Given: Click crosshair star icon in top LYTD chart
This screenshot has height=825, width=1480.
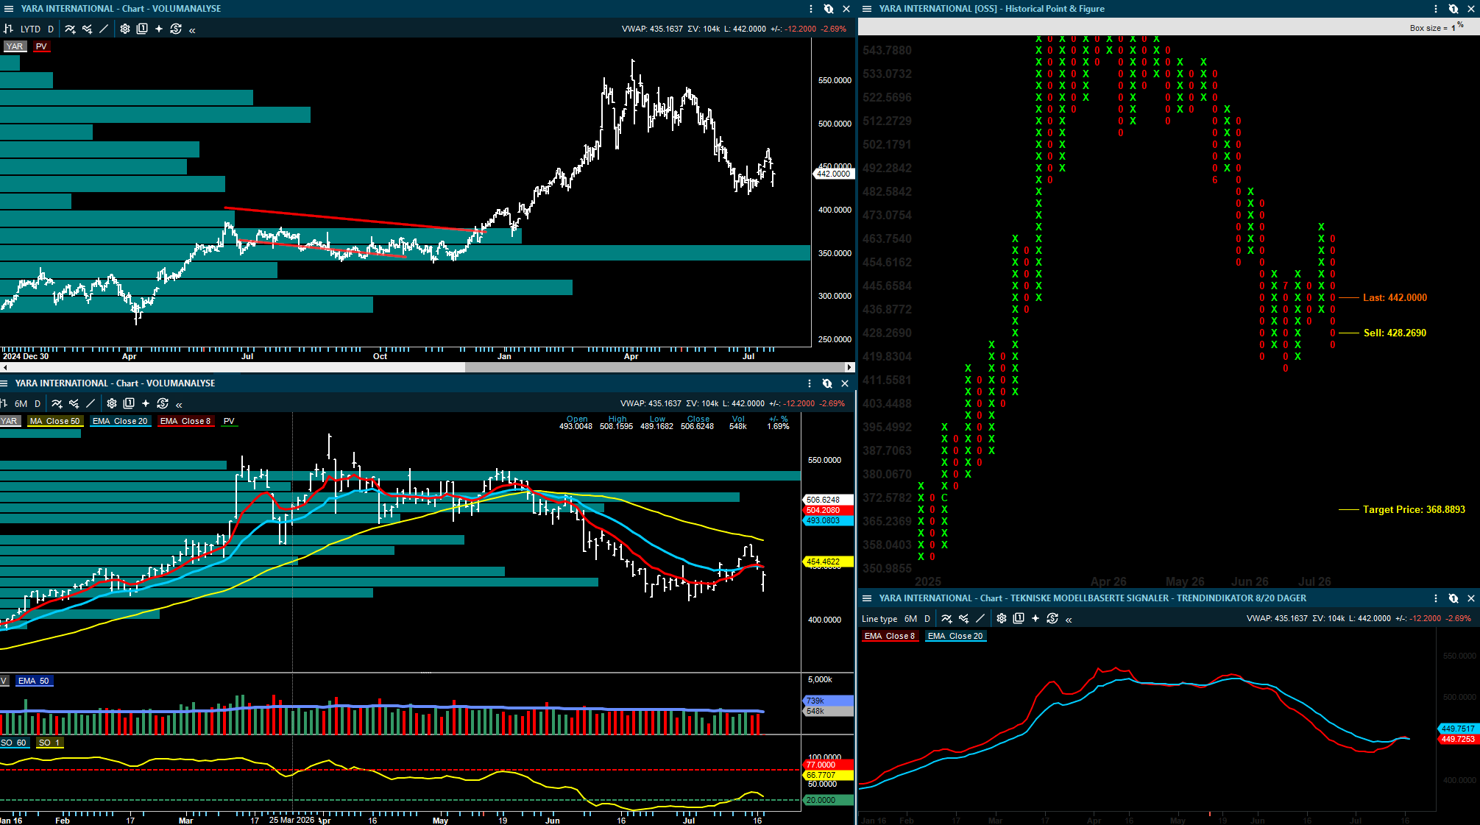Looking at the screenshot, I should point(159,29).
